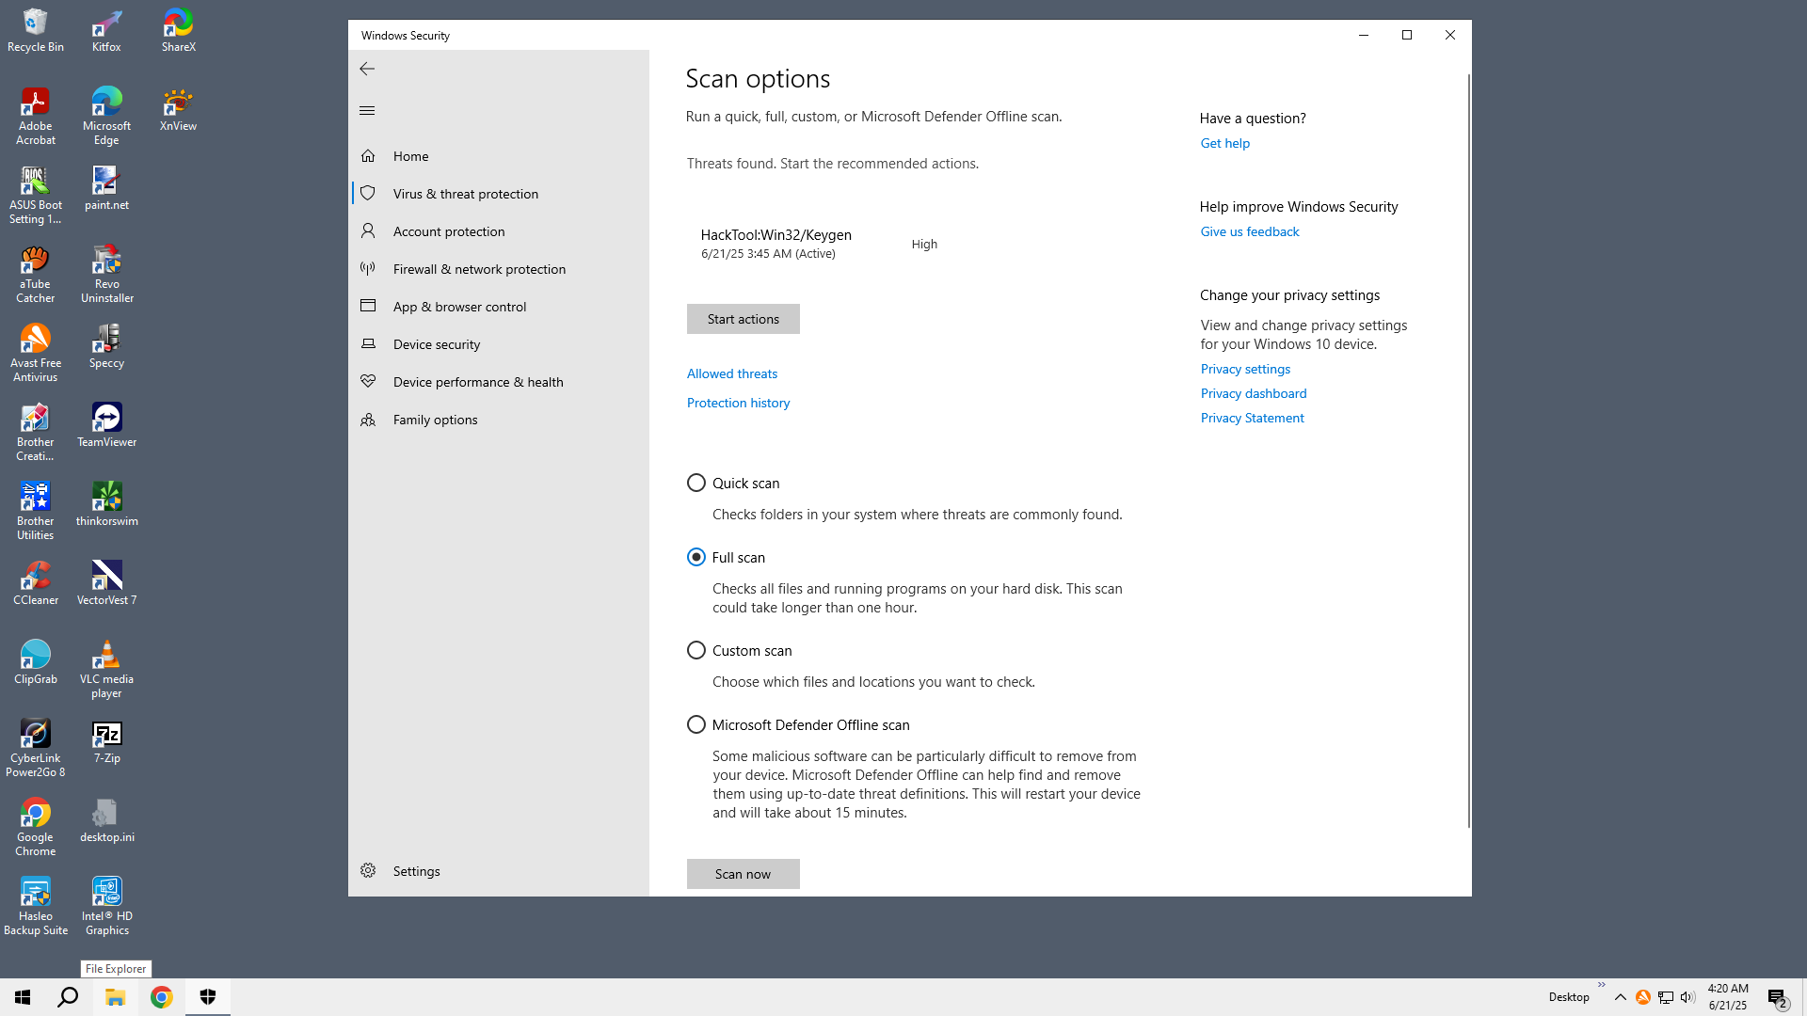Click Give us feedback link

point(1249,231)
